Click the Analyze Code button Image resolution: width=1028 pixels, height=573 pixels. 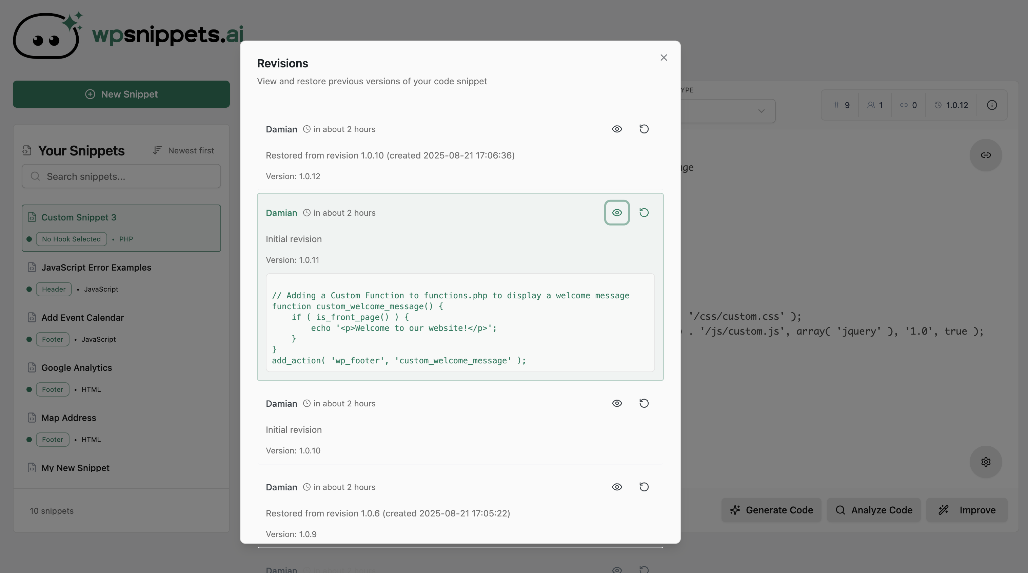point(873,510)
